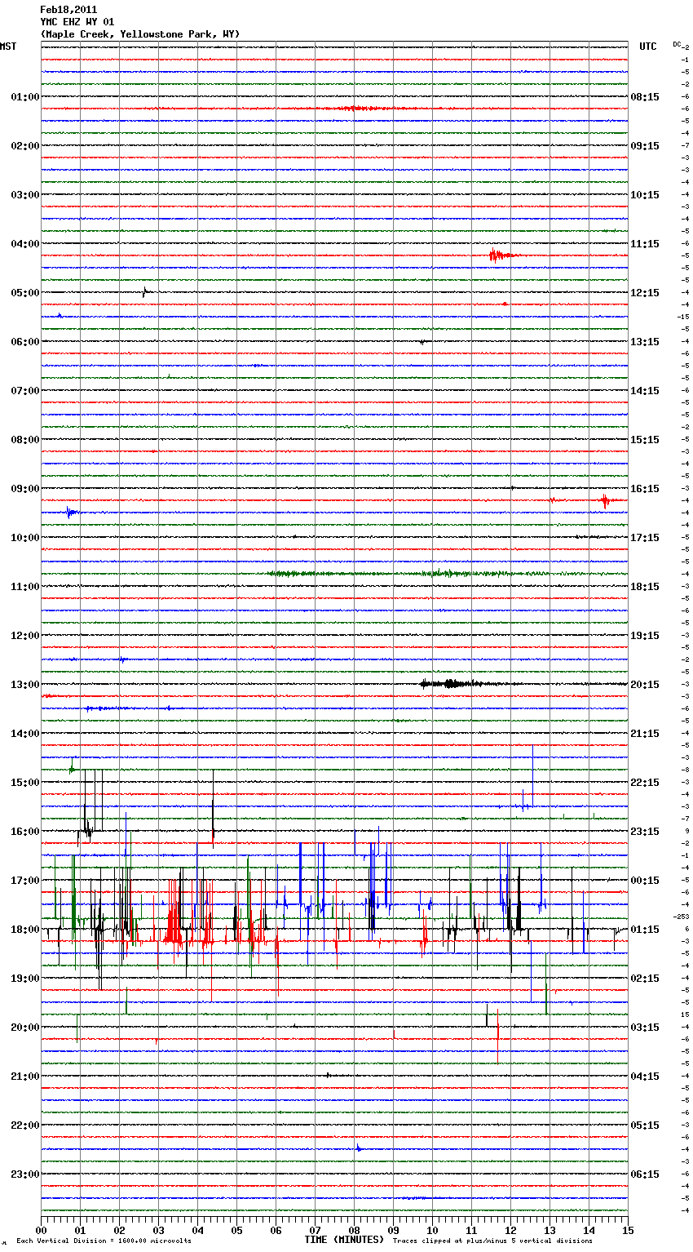Select the "17:00" MST time label
693x1252 pixels.
click(25, 881)
